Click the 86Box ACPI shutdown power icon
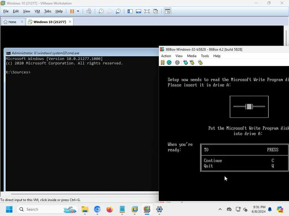 click(177, 62)
